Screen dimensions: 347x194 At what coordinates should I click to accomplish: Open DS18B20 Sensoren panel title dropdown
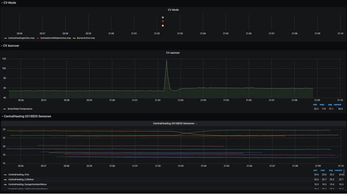click(175, 124)
